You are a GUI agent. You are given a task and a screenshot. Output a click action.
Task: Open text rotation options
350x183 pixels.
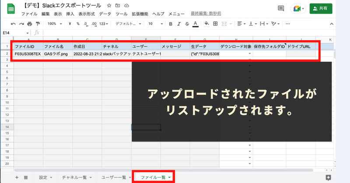click(x=275, y=24)
